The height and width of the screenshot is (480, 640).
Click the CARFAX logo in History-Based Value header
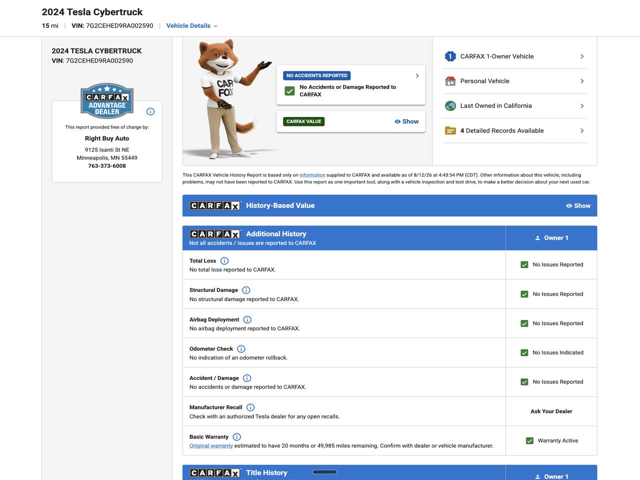(x=215, y=205)
